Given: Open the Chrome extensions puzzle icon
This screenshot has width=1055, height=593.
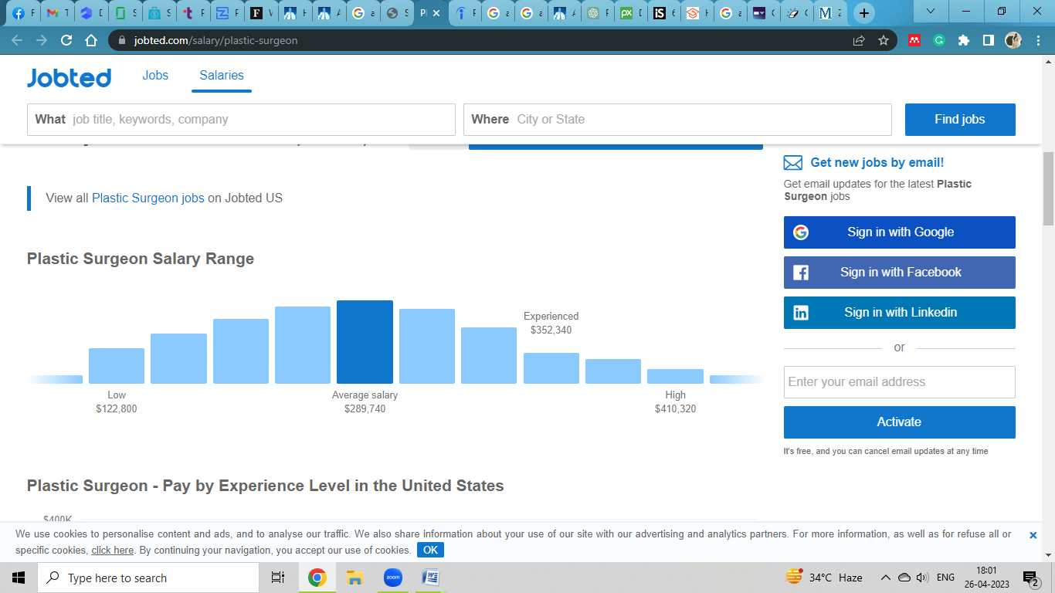Looking at the screenshot, I should point(963,40).
